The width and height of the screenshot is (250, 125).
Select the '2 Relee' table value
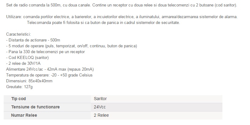pos(101,115)
